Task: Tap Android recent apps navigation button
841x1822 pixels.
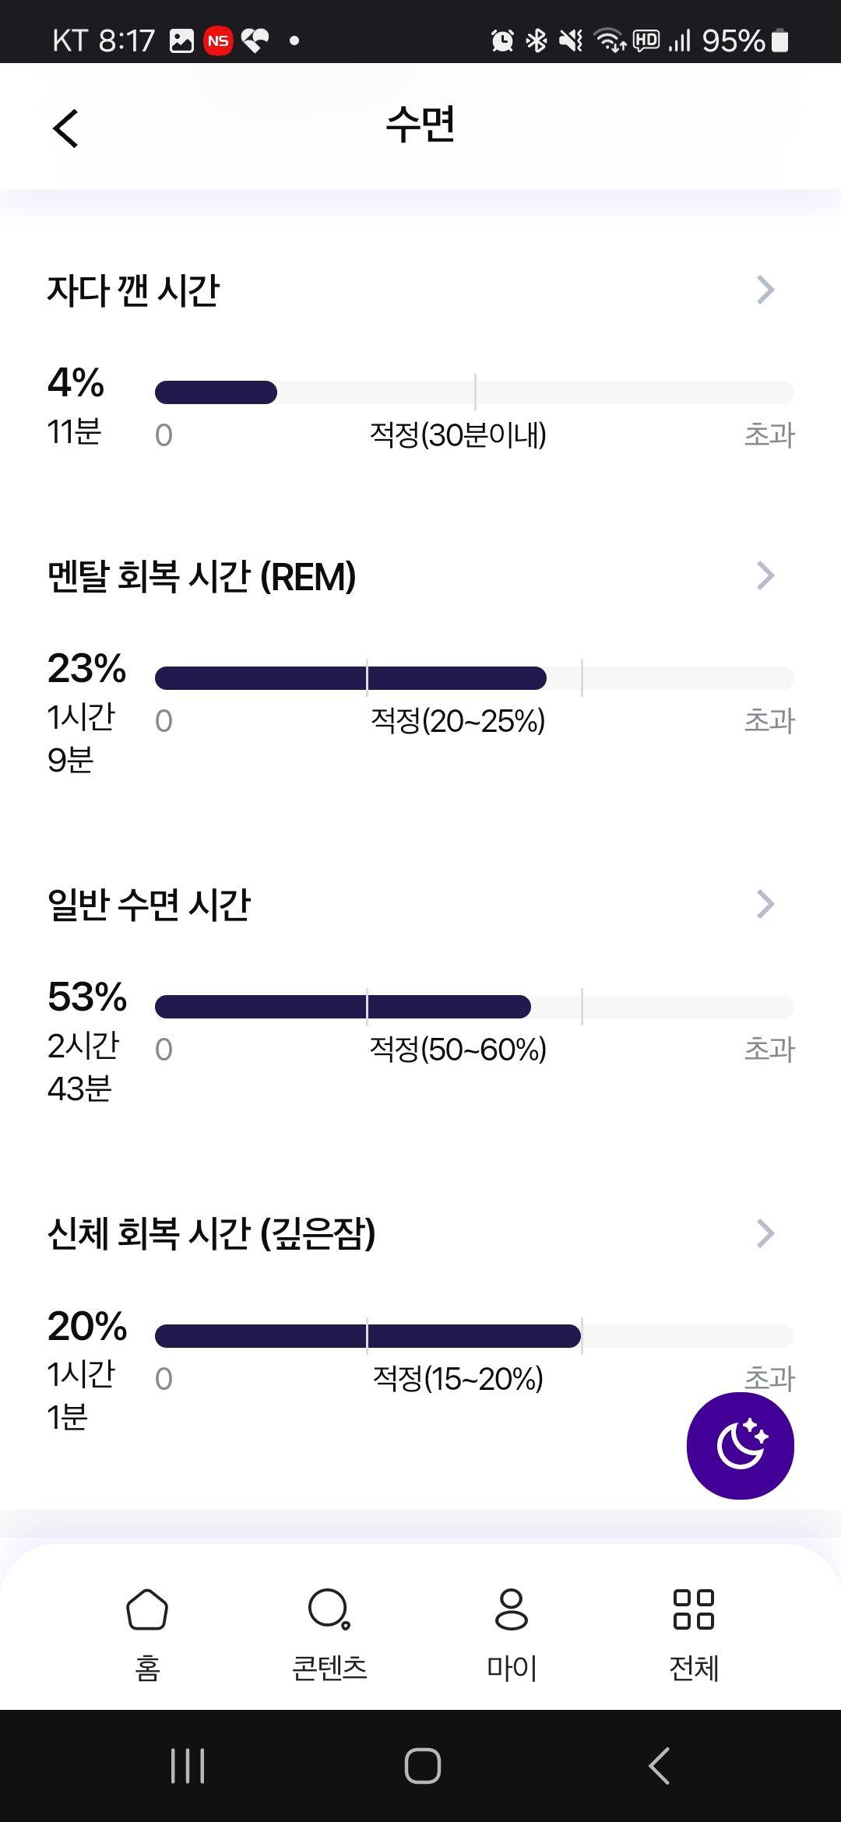Action: 188,1765
